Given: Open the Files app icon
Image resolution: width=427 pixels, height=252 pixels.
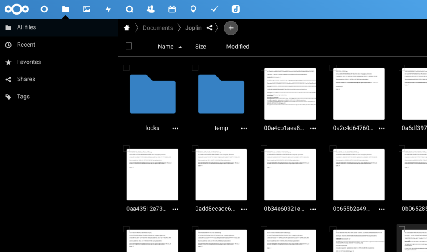Looking at the screenshot, I should [x=65, y=9].
